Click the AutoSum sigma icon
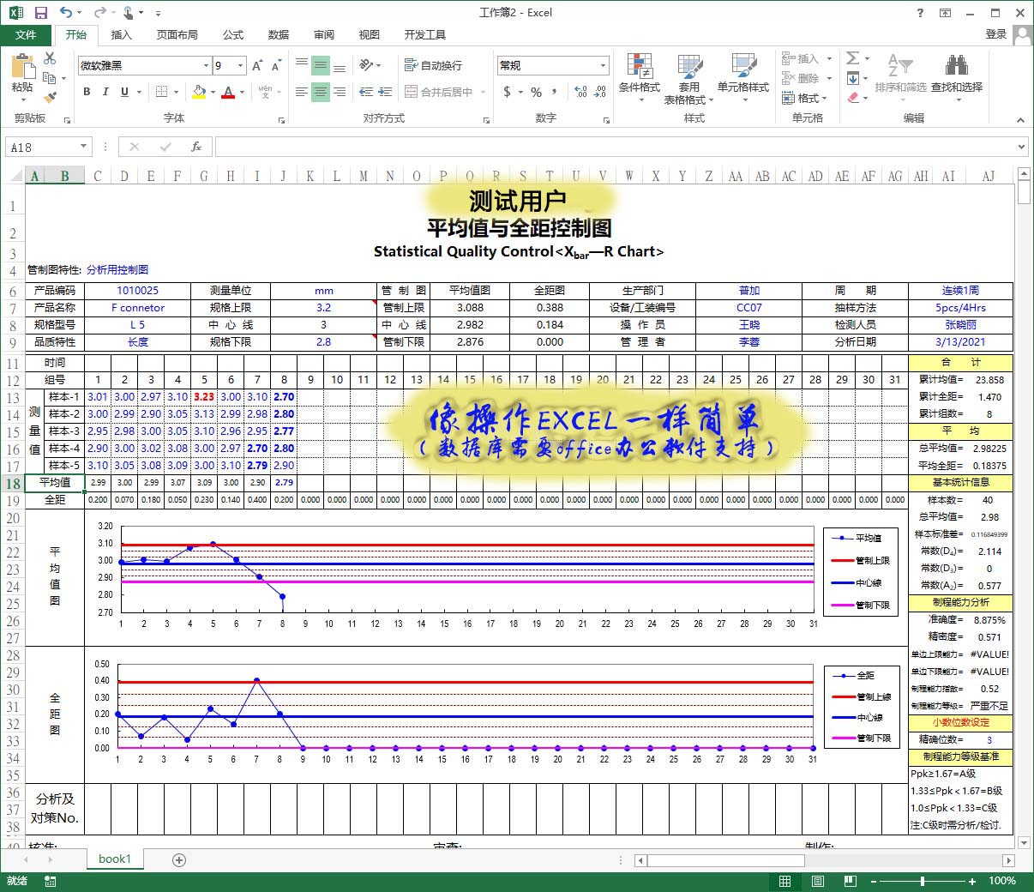Viewport: 1034px width, 892px height. (x=852, y=58)
